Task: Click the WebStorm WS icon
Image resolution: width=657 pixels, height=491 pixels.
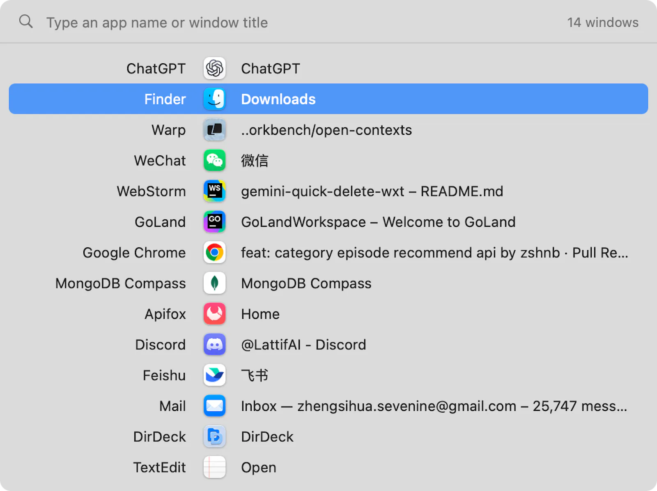Action: pyautogui.click(x=214, y=191)
